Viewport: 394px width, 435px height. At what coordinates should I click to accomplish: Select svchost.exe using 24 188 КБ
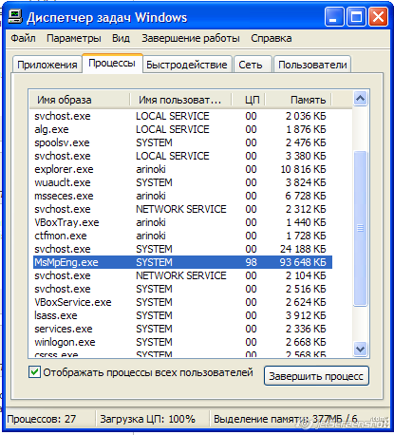click(182, 249)
